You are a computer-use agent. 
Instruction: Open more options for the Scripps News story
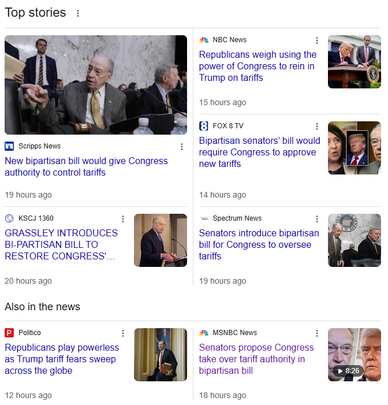[x=182, y=147]
